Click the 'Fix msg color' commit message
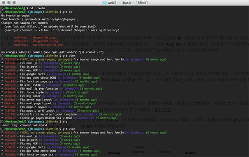Screen dimensions: 249x157 (30, 96)
